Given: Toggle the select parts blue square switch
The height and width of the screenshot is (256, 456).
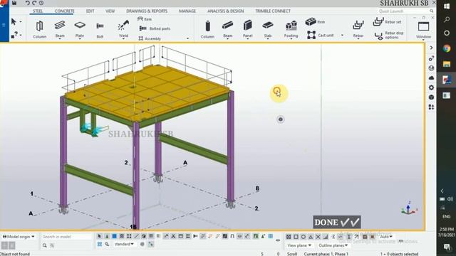Looking at the screenshot, I should (114, 236).
